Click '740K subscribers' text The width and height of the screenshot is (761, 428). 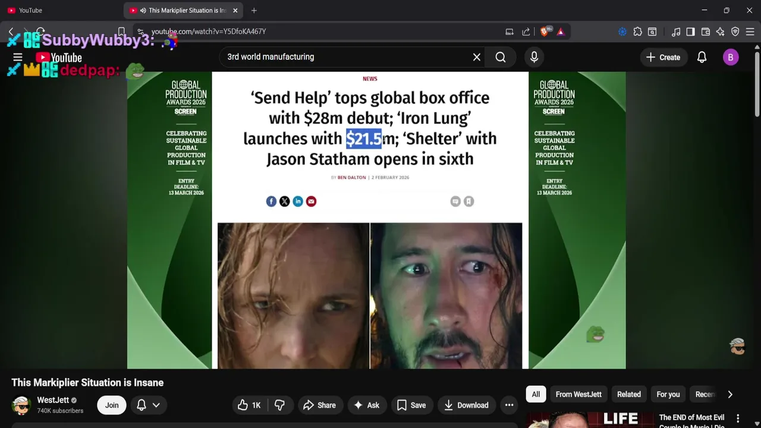[60, 411]
